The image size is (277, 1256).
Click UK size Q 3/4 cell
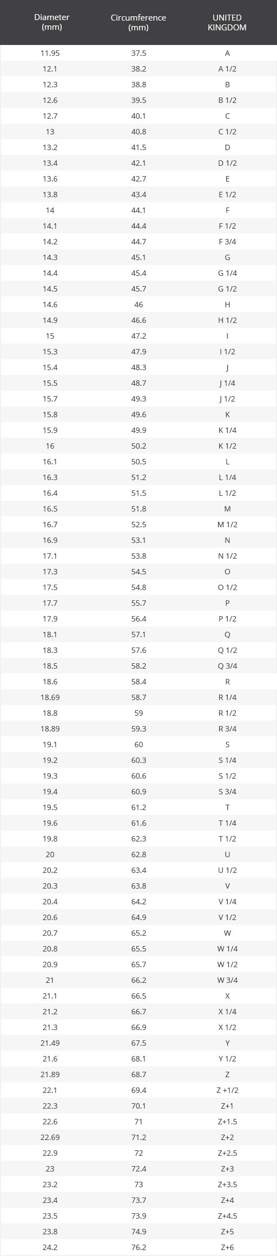227,666
